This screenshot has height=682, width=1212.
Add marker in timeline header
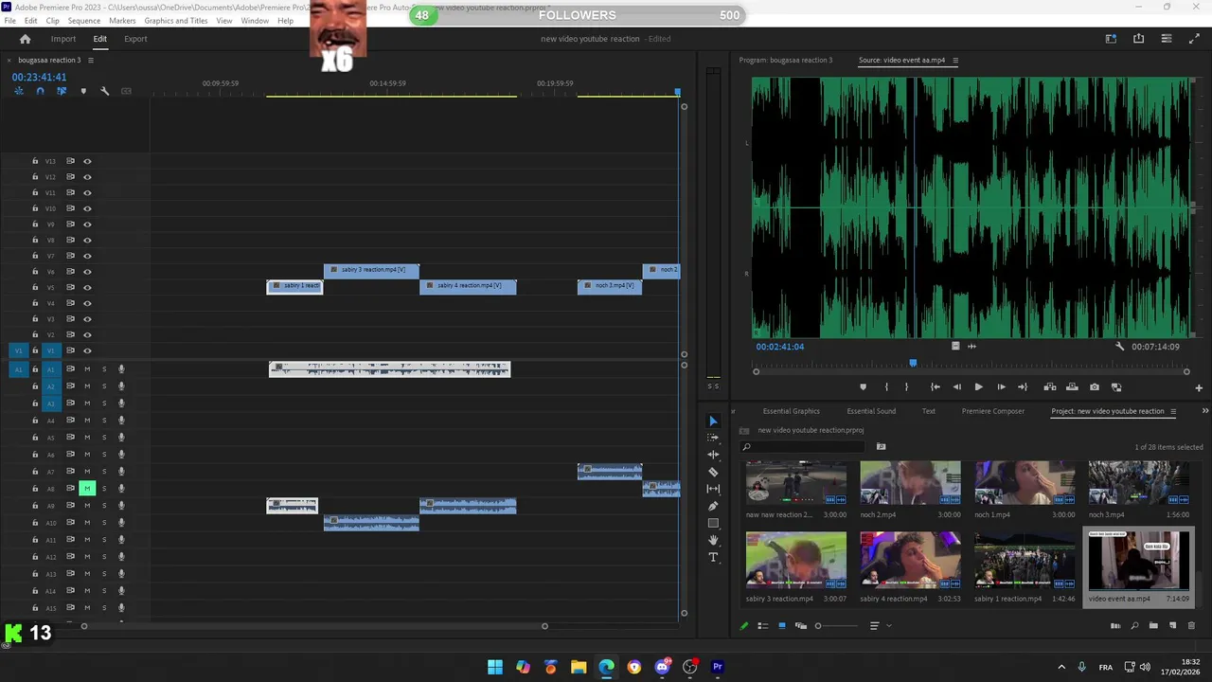pyautogui.click(x=82, y=91)
